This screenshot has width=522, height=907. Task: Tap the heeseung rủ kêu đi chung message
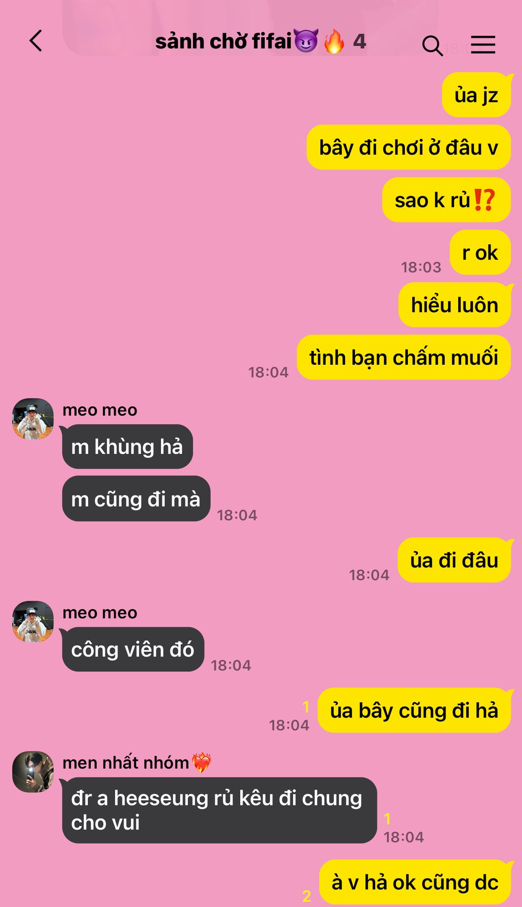(219, 810)
